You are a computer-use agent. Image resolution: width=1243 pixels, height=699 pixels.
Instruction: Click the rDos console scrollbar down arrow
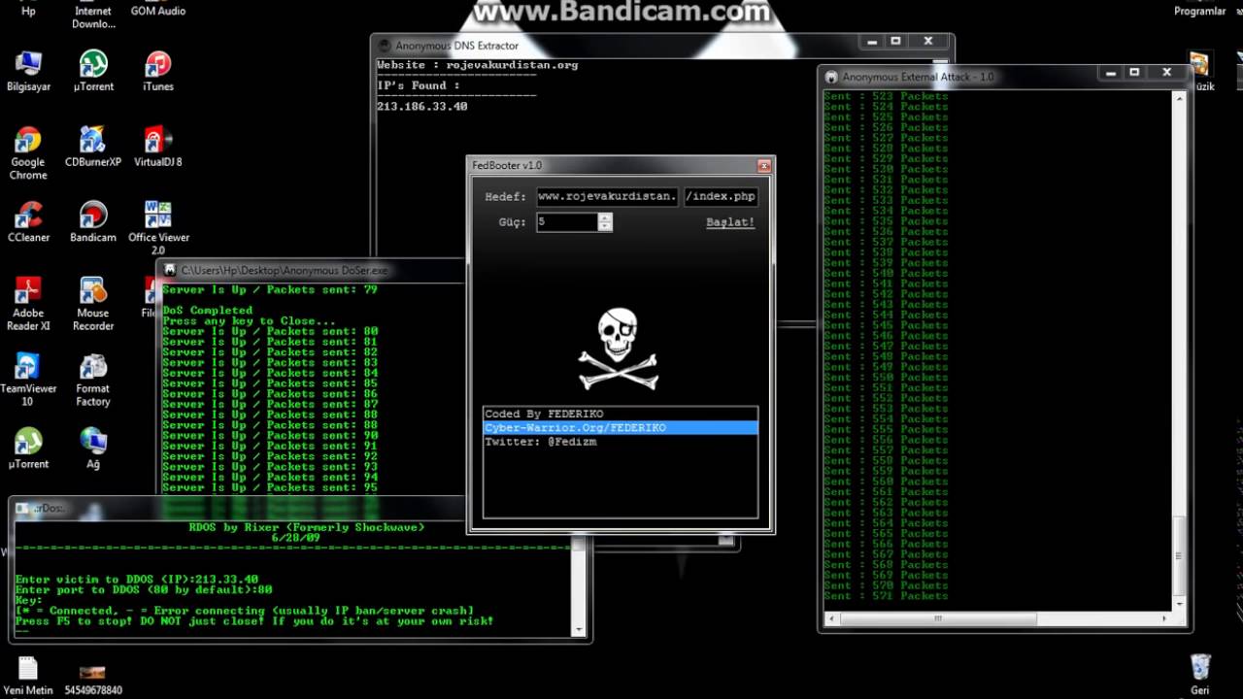[580, 630]
